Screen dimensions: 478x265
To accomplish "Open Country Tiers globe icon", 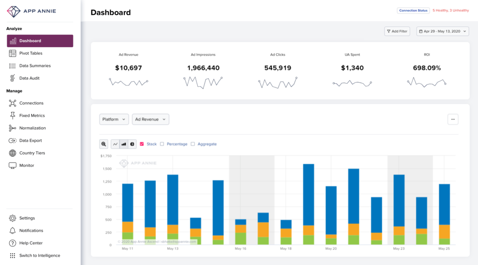I will point(13,153).
